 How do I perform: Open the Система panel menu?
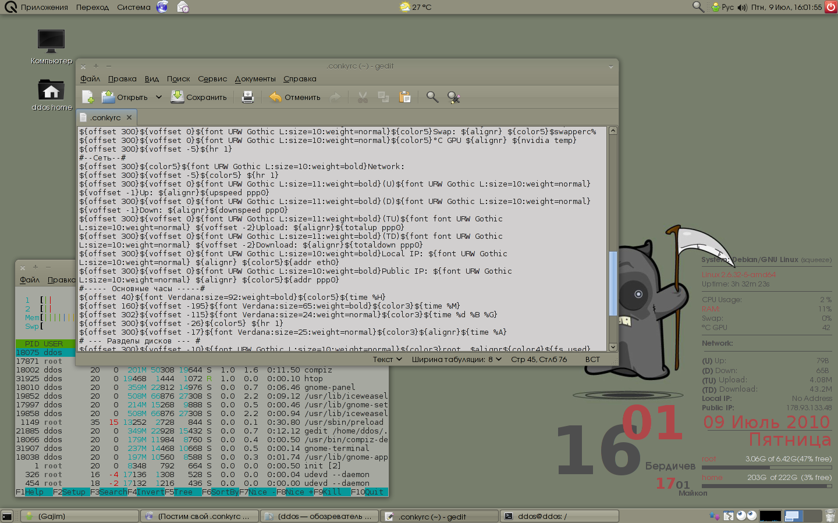(134, 7)
